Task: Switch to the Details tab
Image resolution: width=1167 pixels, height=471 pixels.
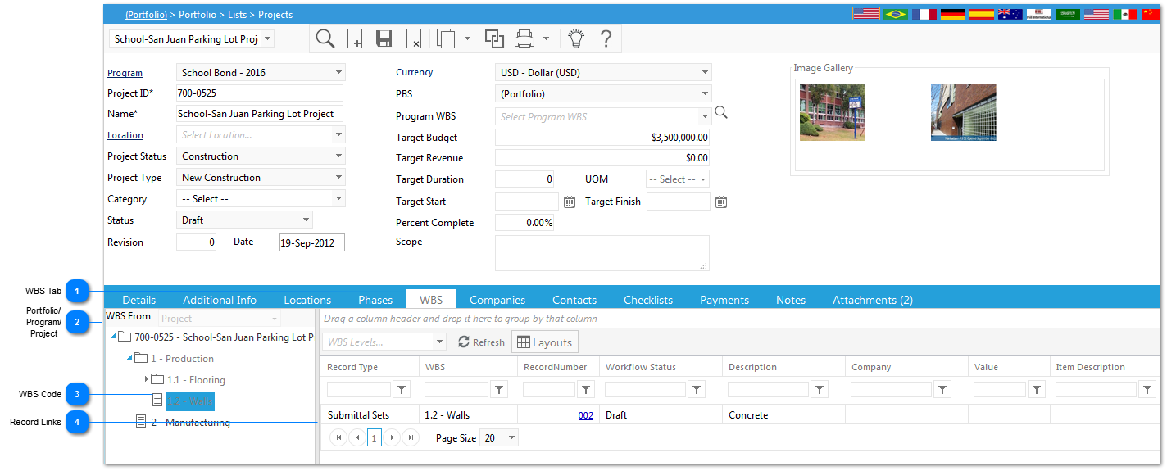Action: pyautogui.click(x=139, y=300)
